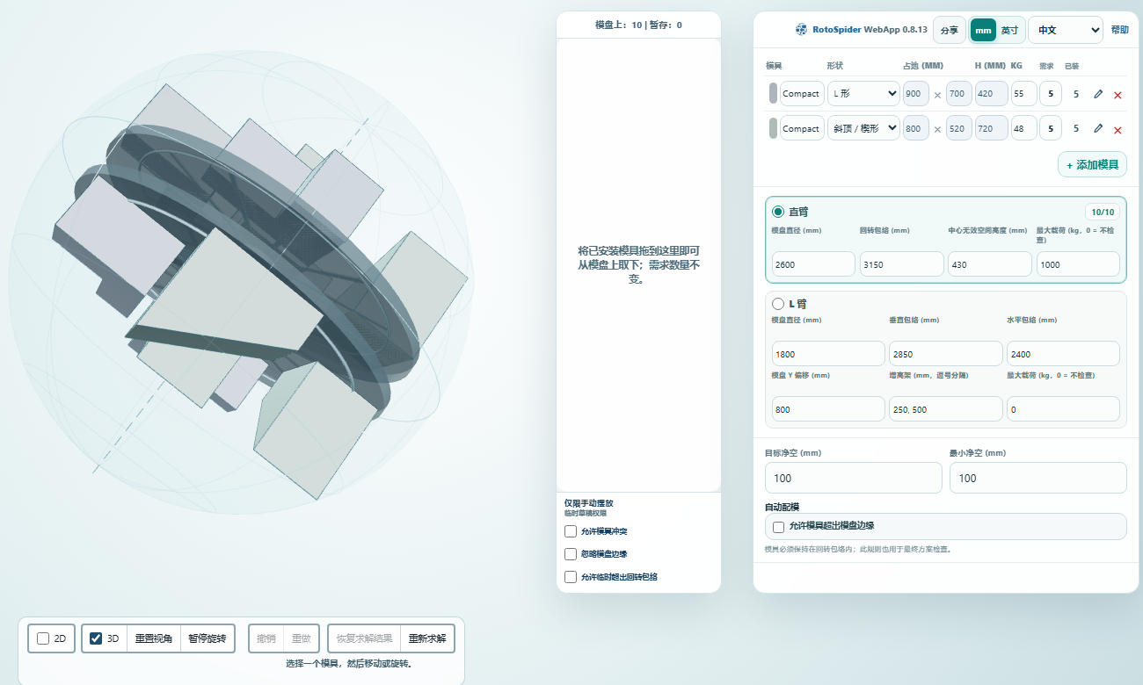Check 允许模具冲突 option
1143x685 pixels.
[x=571, y=531]
